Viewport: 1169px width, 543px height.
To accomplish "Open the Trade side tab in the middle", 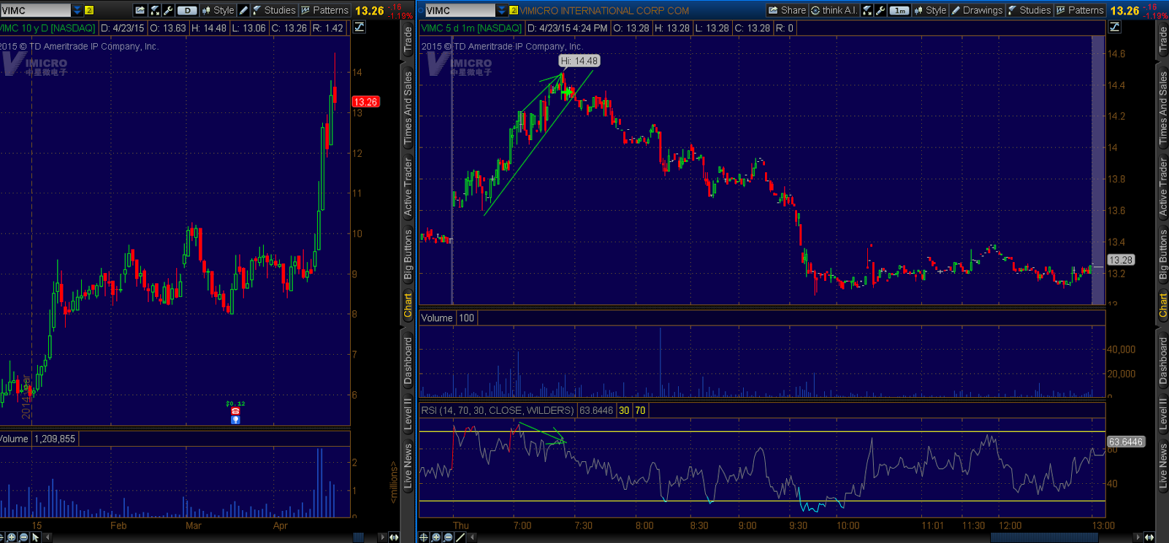I will [x=408, y=41].
